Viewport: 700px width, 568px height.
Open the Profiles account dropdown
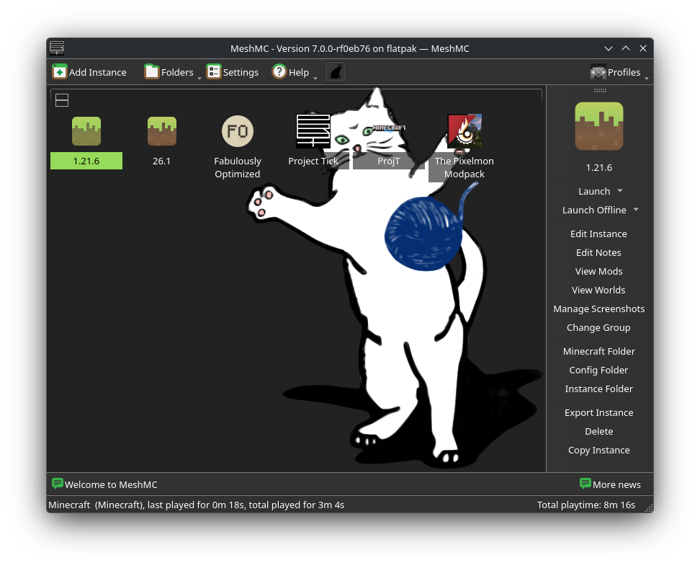[x=646, y=76]
